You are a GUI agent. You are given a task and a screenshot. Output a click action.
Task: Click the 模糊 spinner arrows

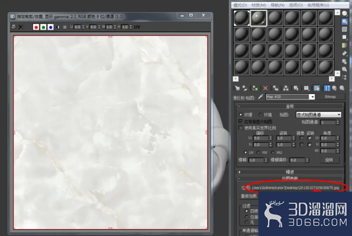pos(266,160)
